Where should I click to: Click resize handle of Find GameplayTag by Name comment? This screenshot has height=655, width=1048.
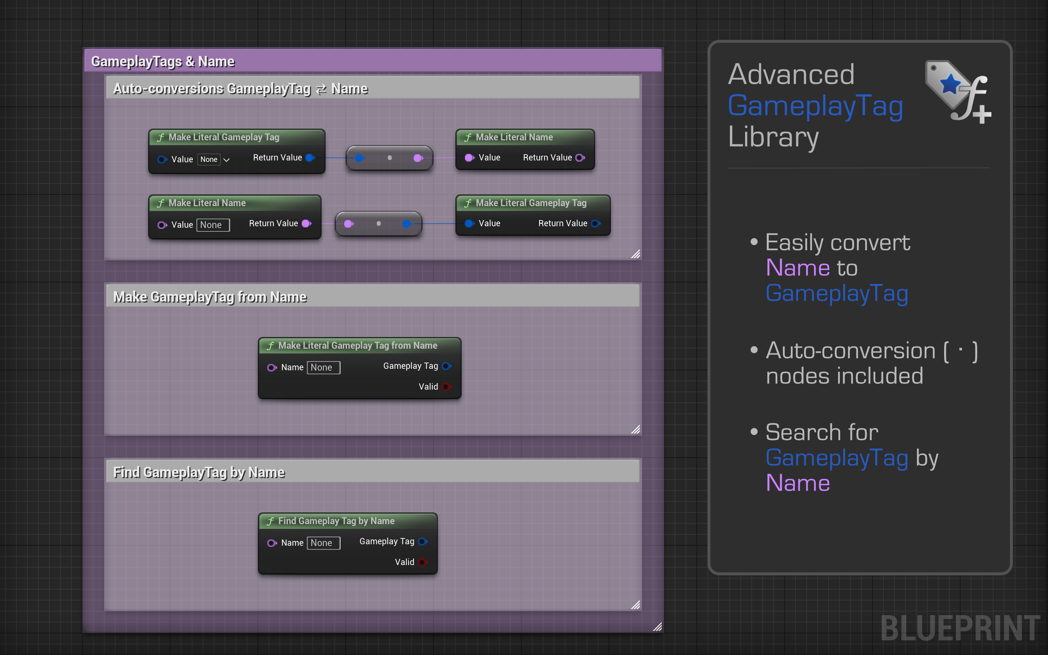[635, 605]
